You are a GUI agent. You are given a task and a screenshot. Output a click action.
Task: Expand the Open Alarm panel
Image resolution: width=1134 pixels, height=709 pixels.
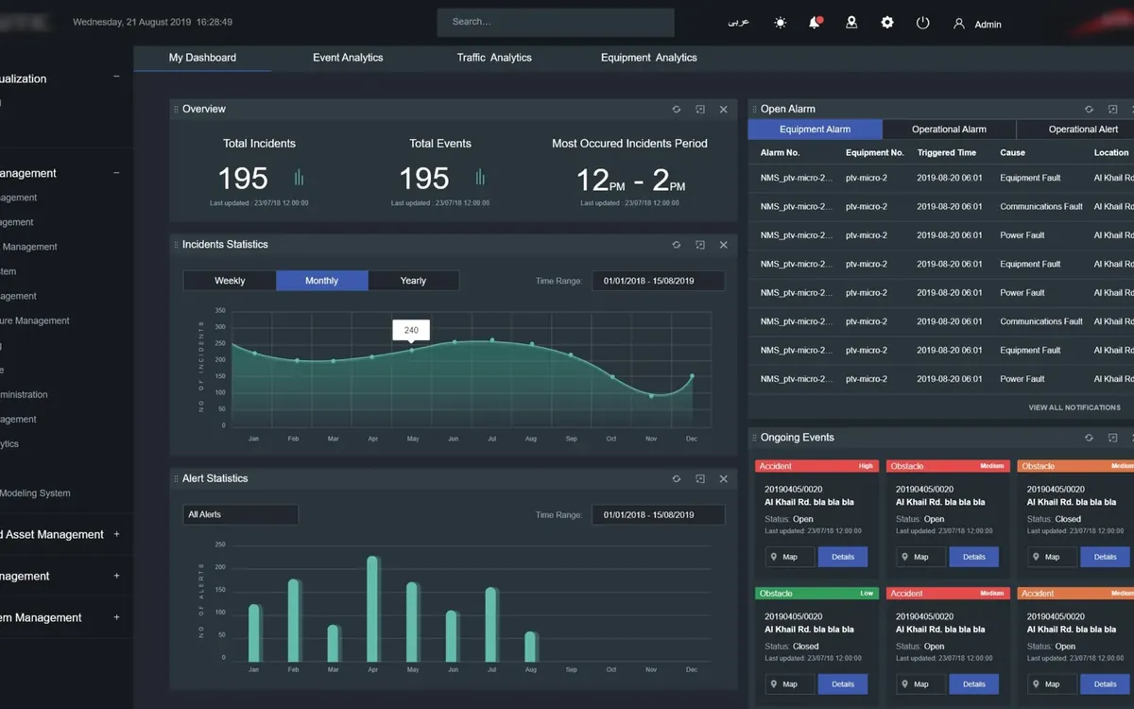tap(1112, 110)
